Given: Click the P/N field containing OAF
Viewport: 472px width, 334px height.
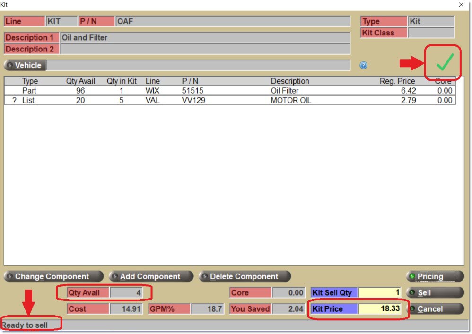Looking at the screenshot, I should (233, 22).
